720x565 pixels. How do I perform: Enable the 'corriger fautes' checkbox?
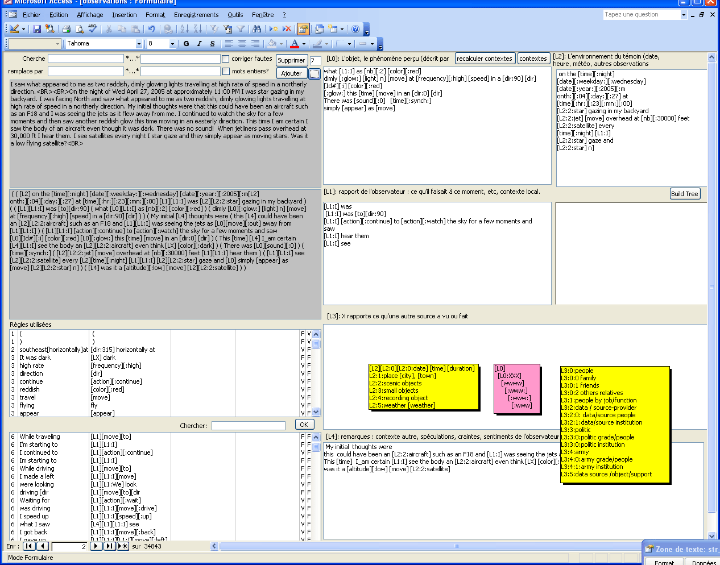(226, 59)
